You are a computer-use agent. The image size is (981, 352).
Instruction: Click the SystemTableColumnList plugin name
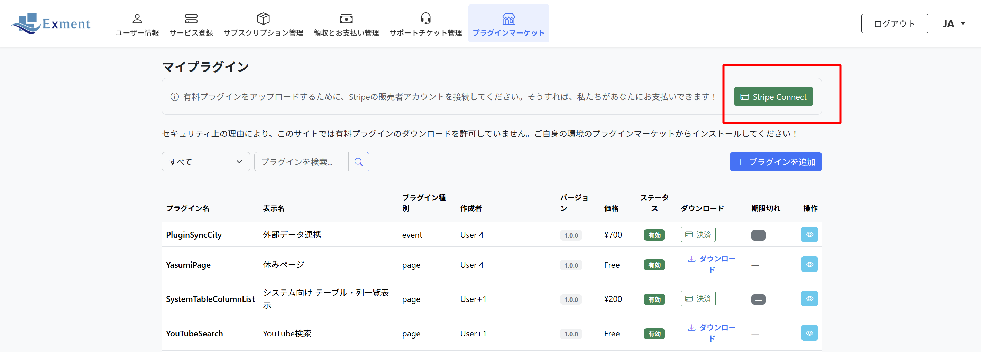click(210, 299)
